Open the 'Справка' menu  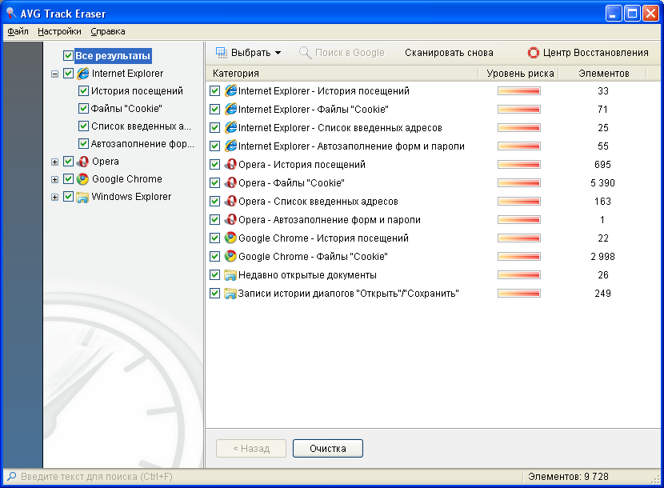(107, 31)
